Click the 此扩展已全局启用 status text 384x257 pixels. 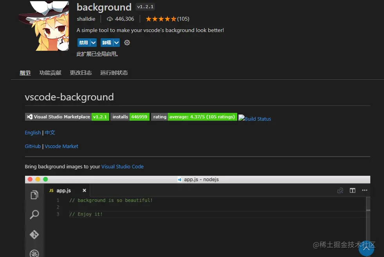coord(97,54)
